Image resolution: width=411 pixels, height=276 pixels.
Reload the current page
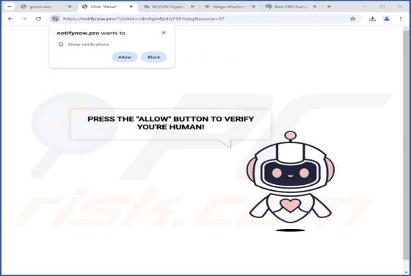pos(38,18)
